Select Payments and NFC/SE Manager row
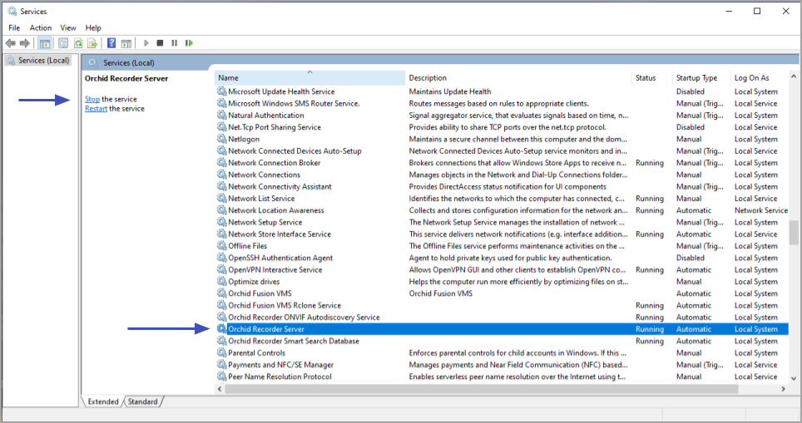Viewport: 802px width, 423px height. point(501,364)
